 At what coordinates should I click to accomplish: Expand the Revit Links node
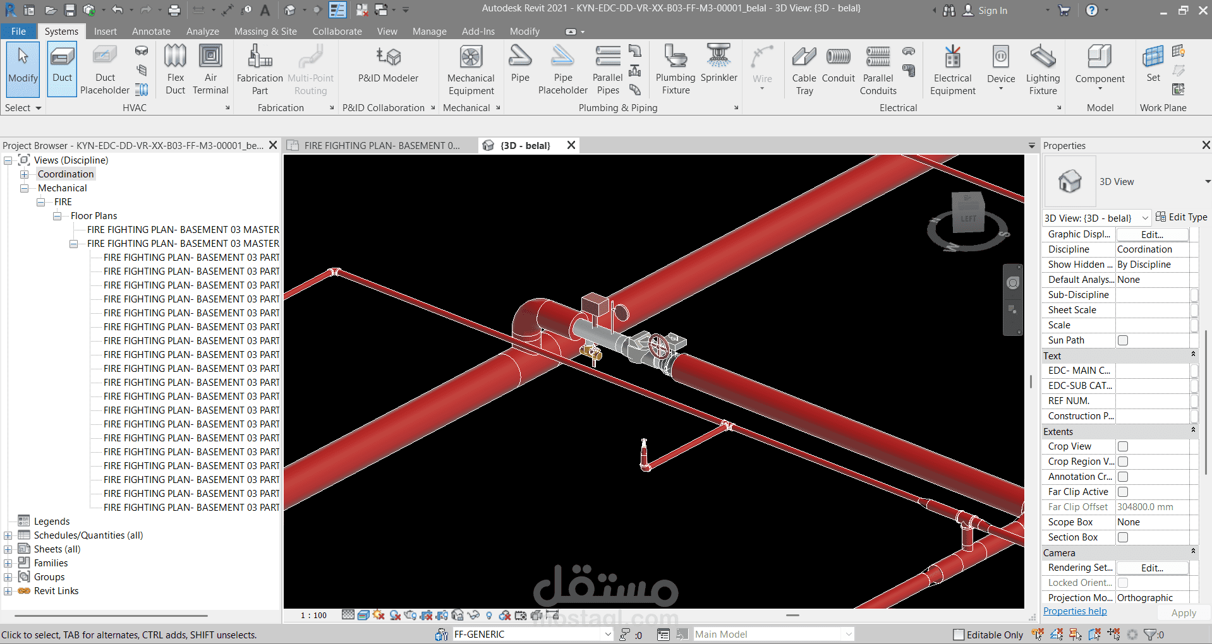pos(8,591)
